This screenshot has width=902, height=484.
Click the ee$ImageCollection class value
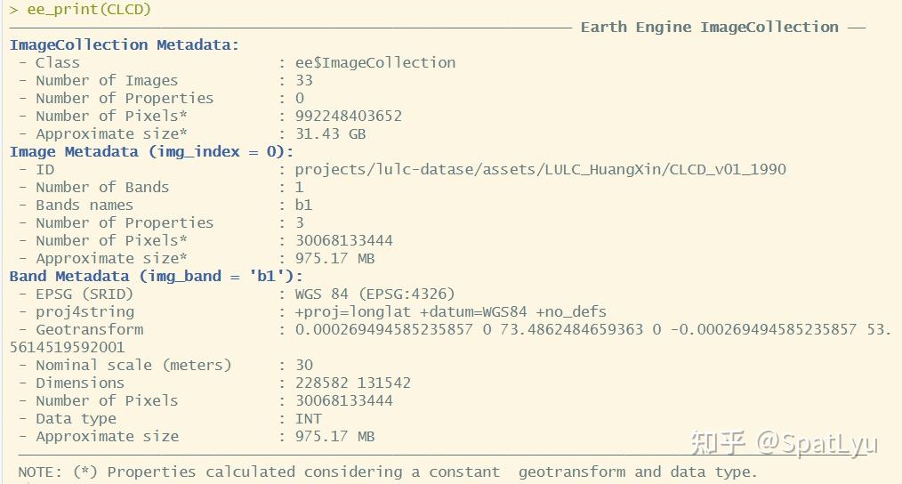tap(374, 62)
